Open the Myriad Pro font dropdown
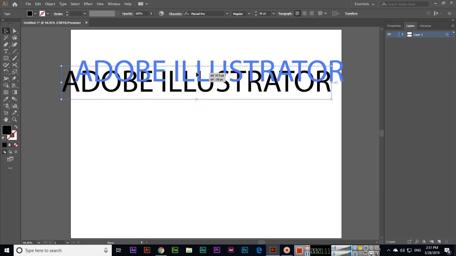 (227, 14)
